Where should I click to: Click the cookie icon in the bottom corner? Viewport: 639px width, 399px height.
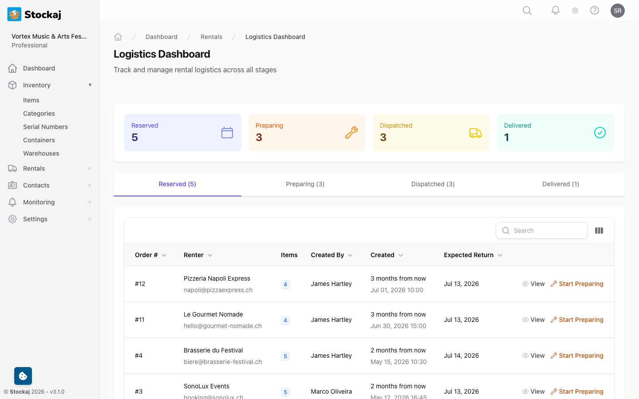coord(23,376)
